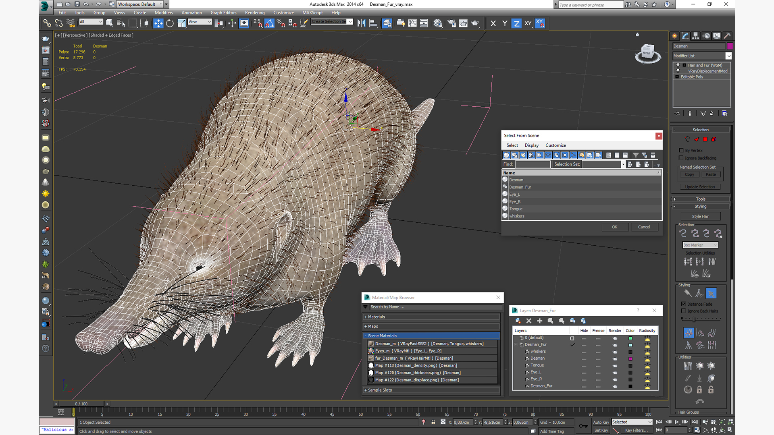Click the Bind to Space Warp icon

71,23
